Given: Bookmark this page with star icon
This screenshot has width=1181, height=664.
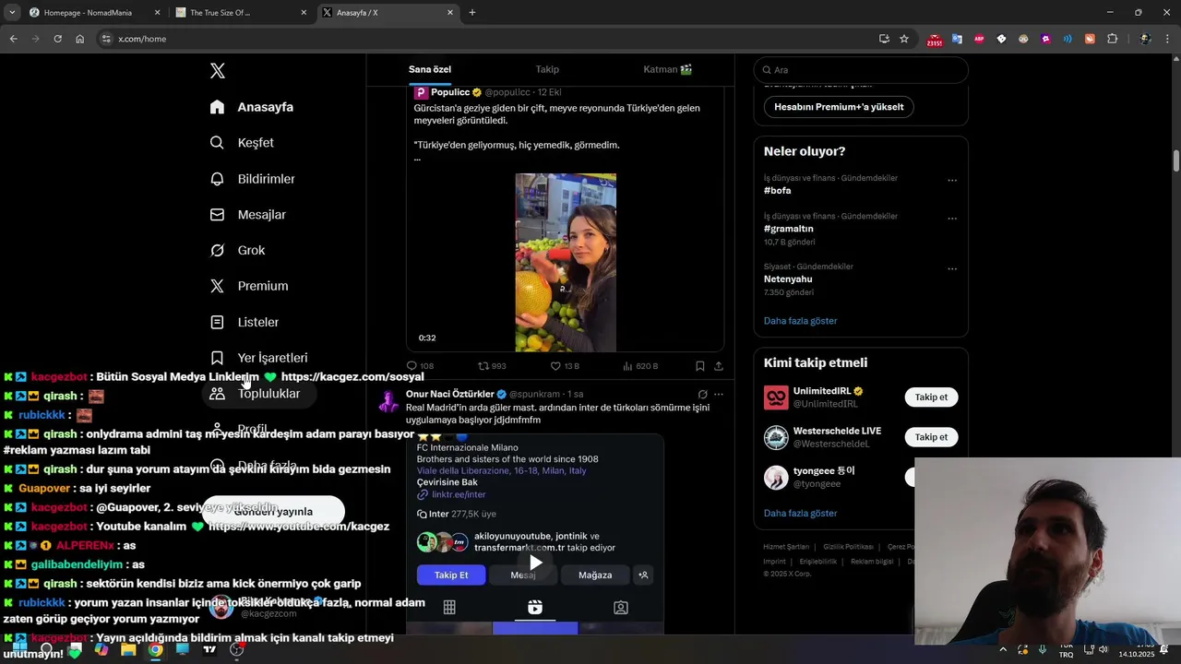Looking at the screenshot, I should 904,39.
